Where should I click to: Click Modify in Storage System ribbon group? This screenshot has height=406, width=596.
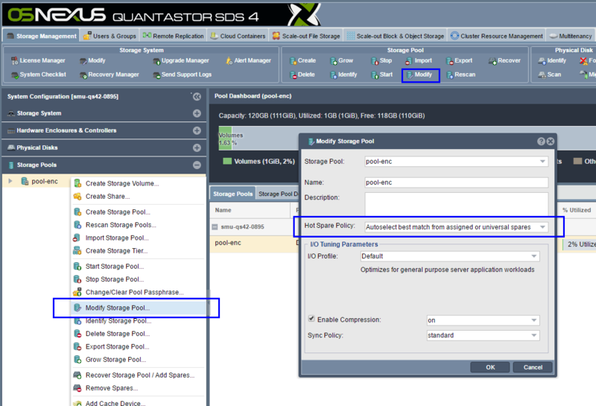(x=92, y=60)
